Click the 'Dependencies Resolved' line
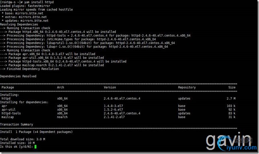 tap(18, 76)
